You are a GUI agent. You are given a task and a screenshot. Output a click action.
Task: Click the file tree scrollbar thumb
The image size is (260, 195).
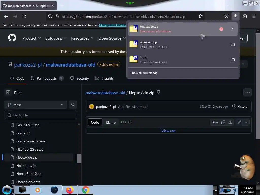(79, 159)
